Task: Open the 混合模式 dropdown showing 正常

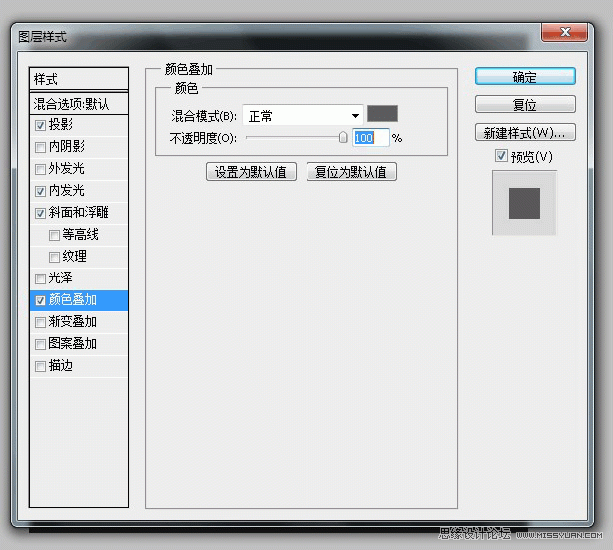Action: click(303, 115)
